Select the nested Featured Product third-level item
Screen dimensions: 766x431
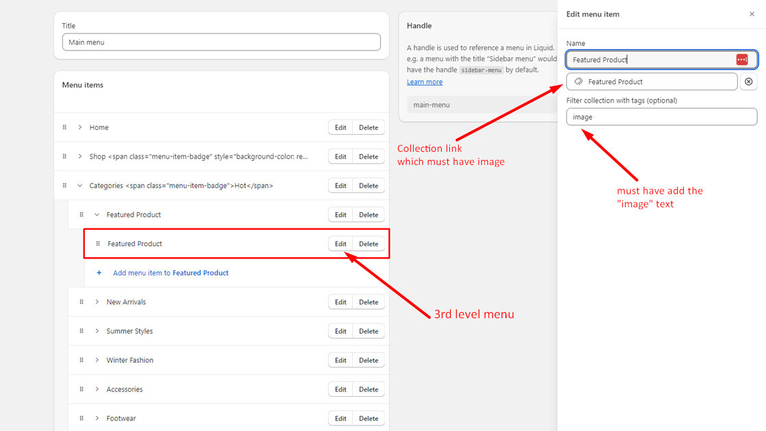[x=135, y=244]
